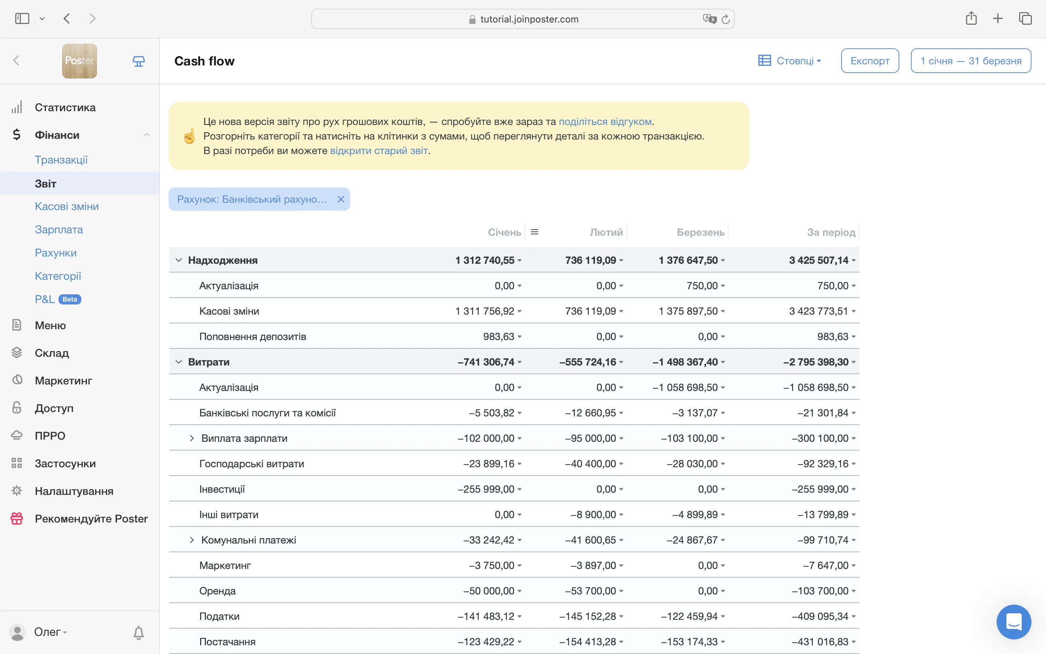Go to the Склад section

point(52,353)
